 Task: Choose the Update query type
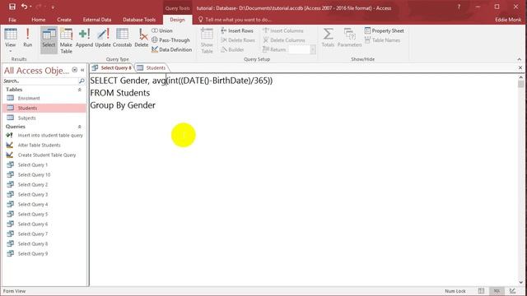point(103,38)
